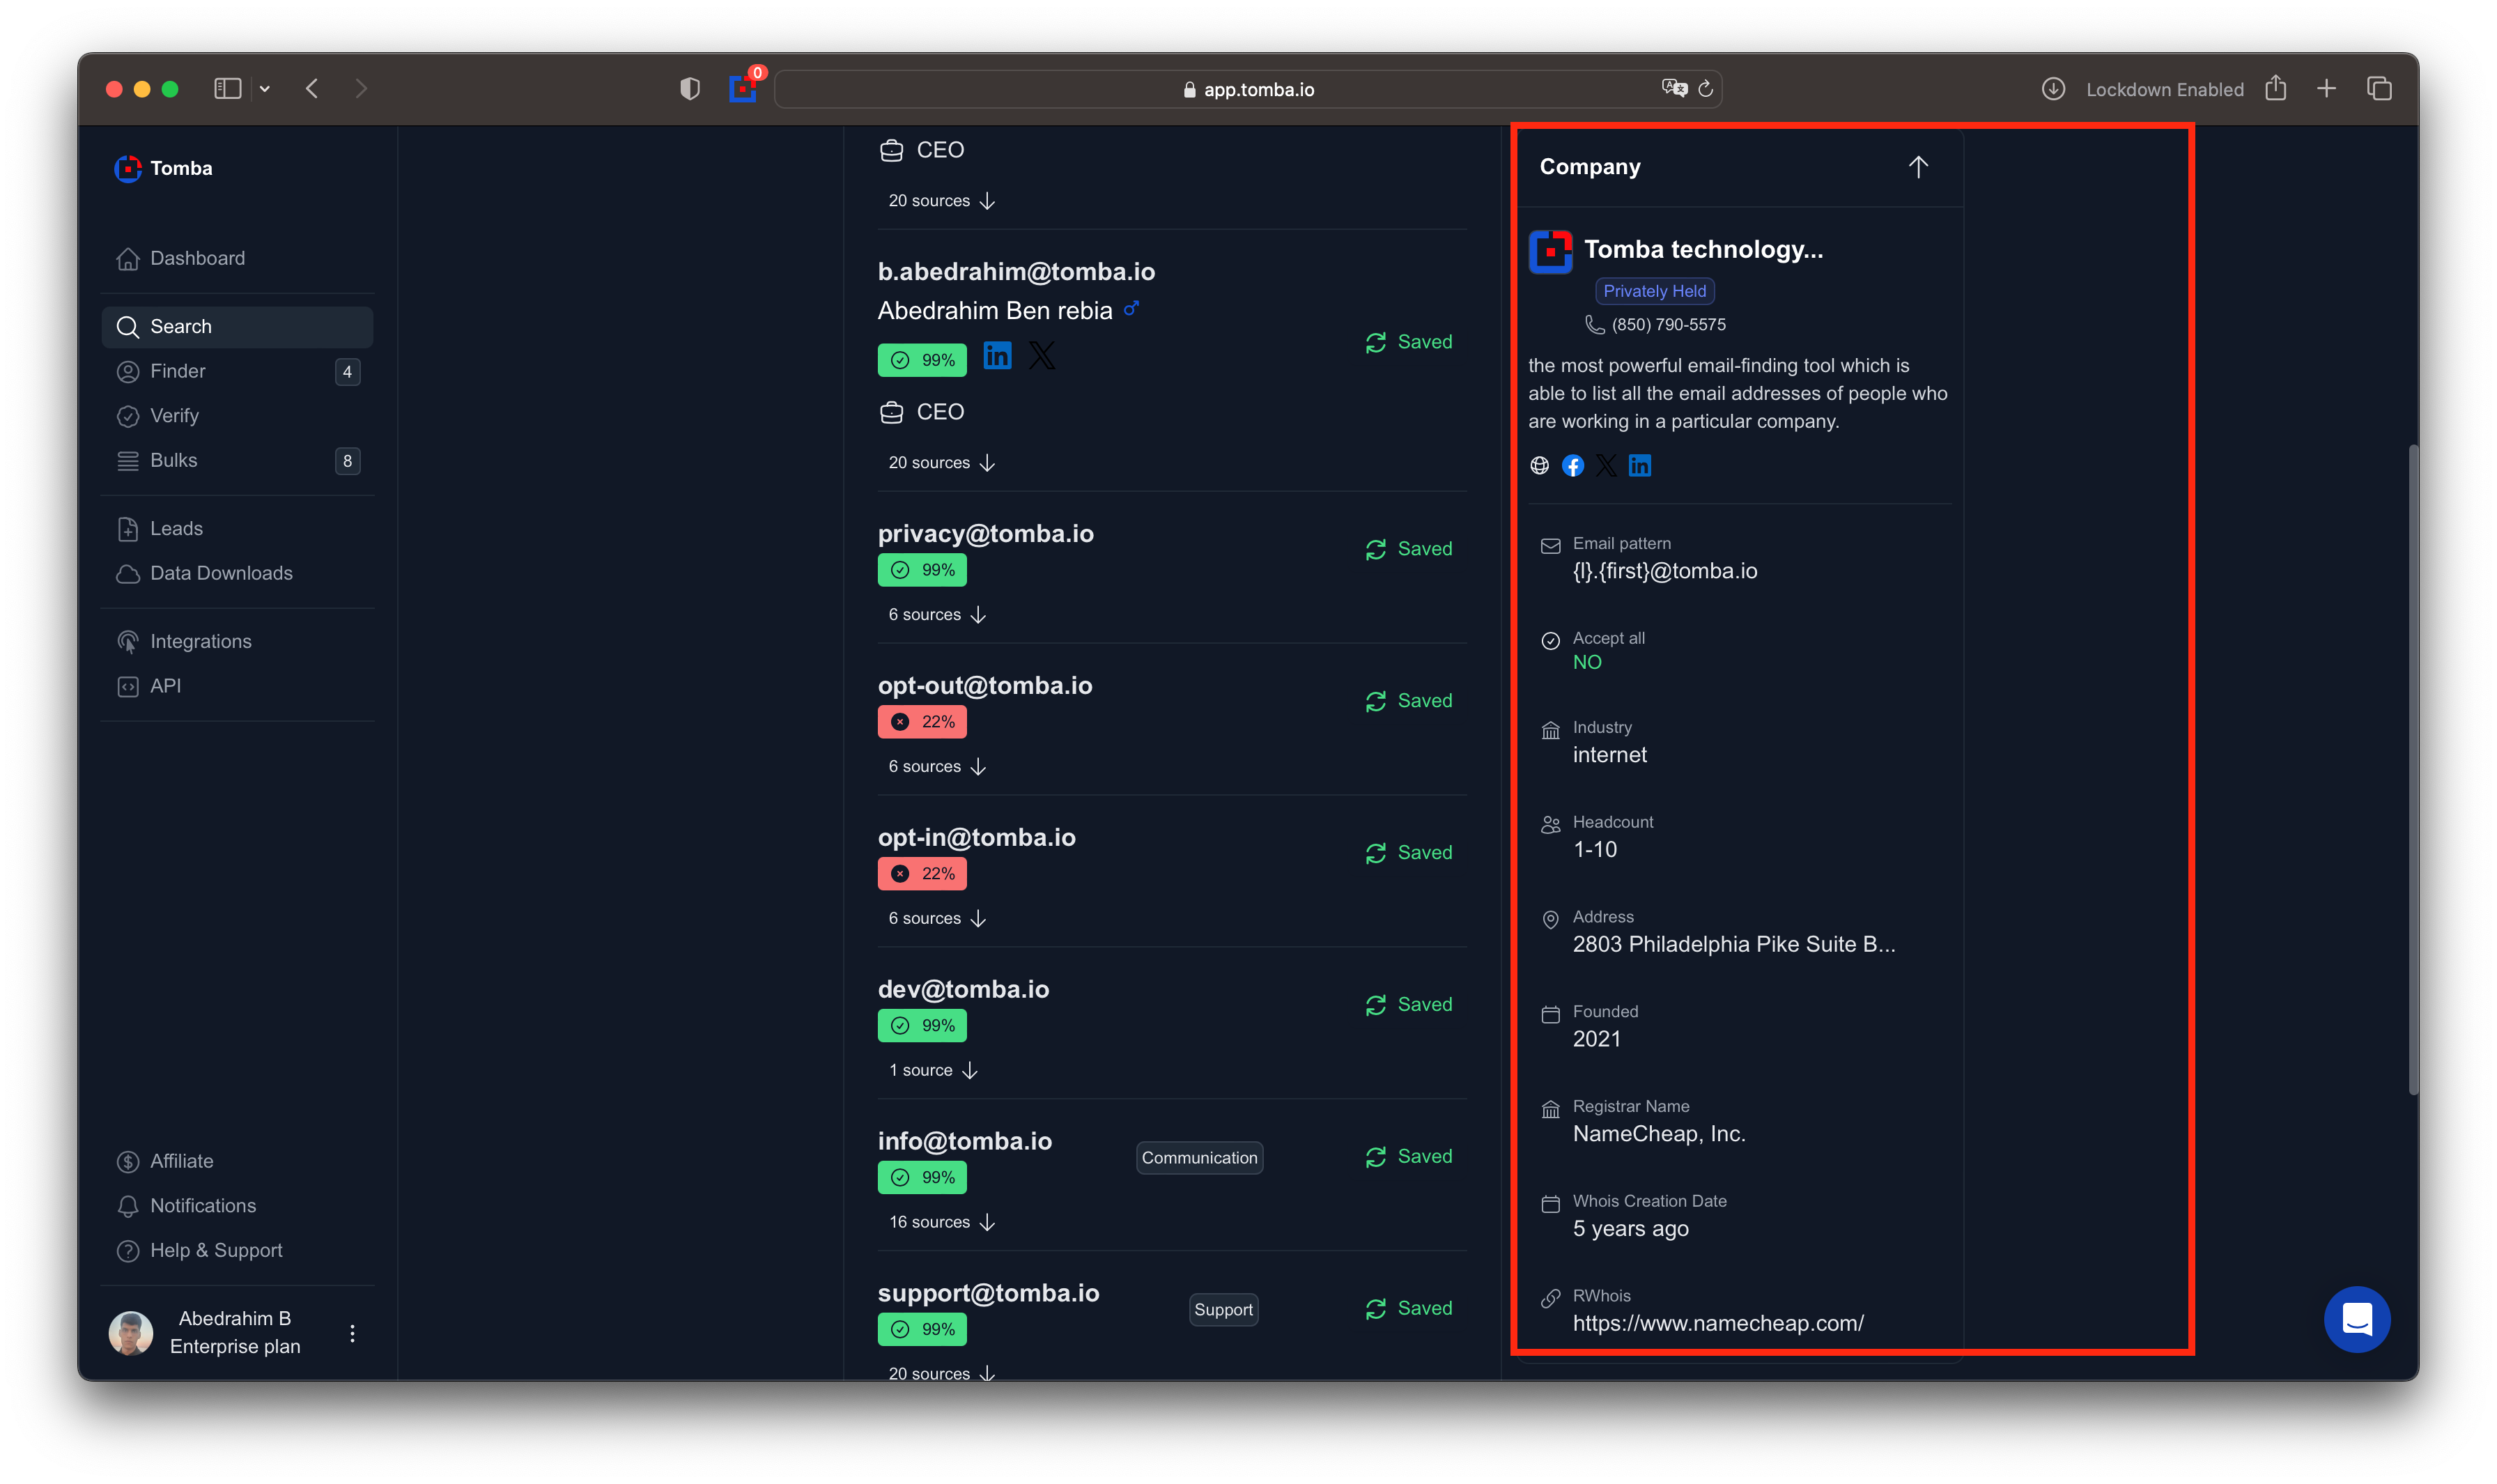Image resolution: width=2497 pixels, height=1484 pixels.
Task: Expand 1 source under dev@tomba.io
Action: click(933, 1070)
